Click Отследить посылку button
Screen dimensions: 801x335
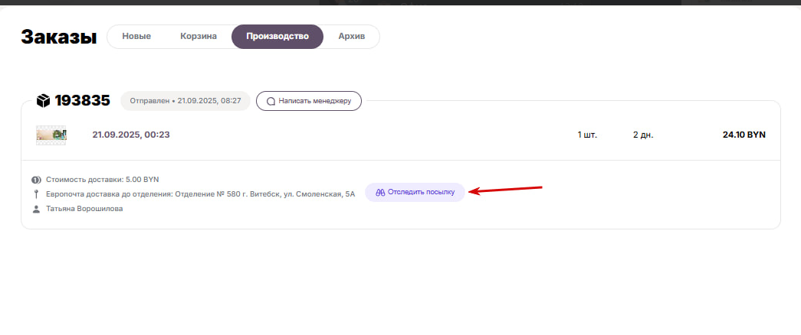click(415, 192)
